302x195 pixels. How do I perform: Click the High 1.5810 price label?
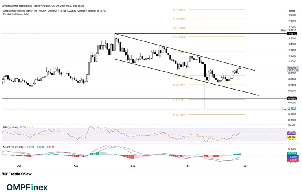point(293,34)
